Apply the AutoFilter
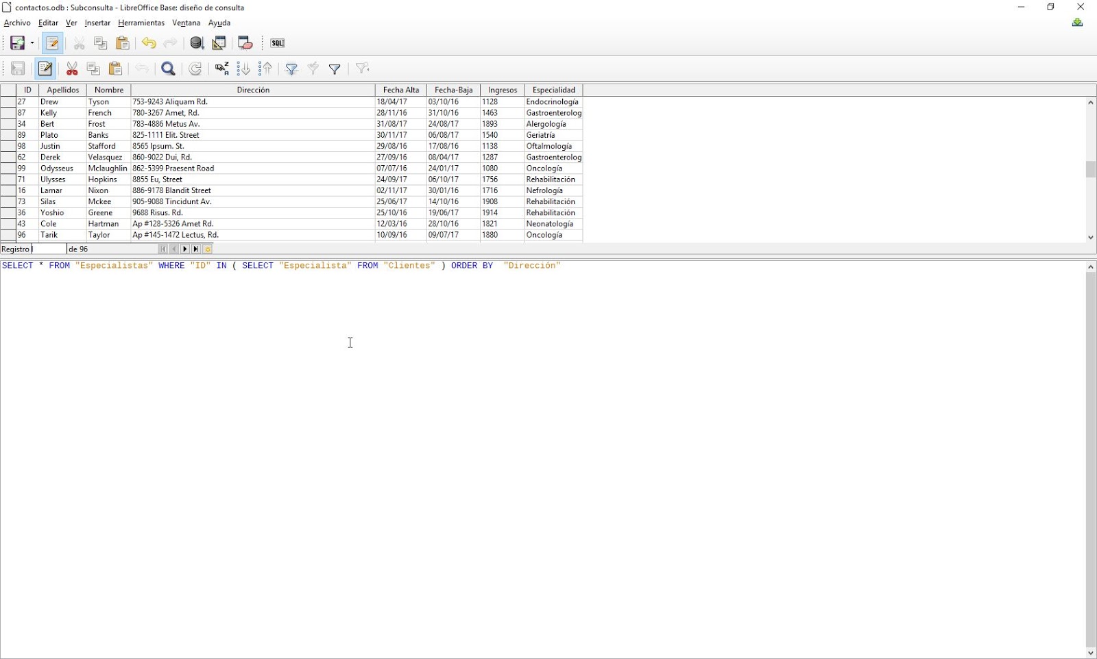1097x659 pixels. (291, 69)
